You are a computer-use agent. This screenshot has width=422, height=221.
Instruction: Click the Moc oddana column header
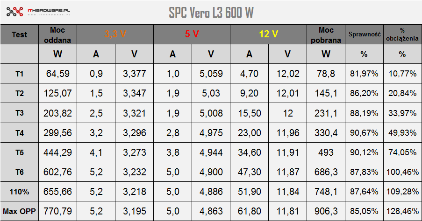[x=57, y=34]
